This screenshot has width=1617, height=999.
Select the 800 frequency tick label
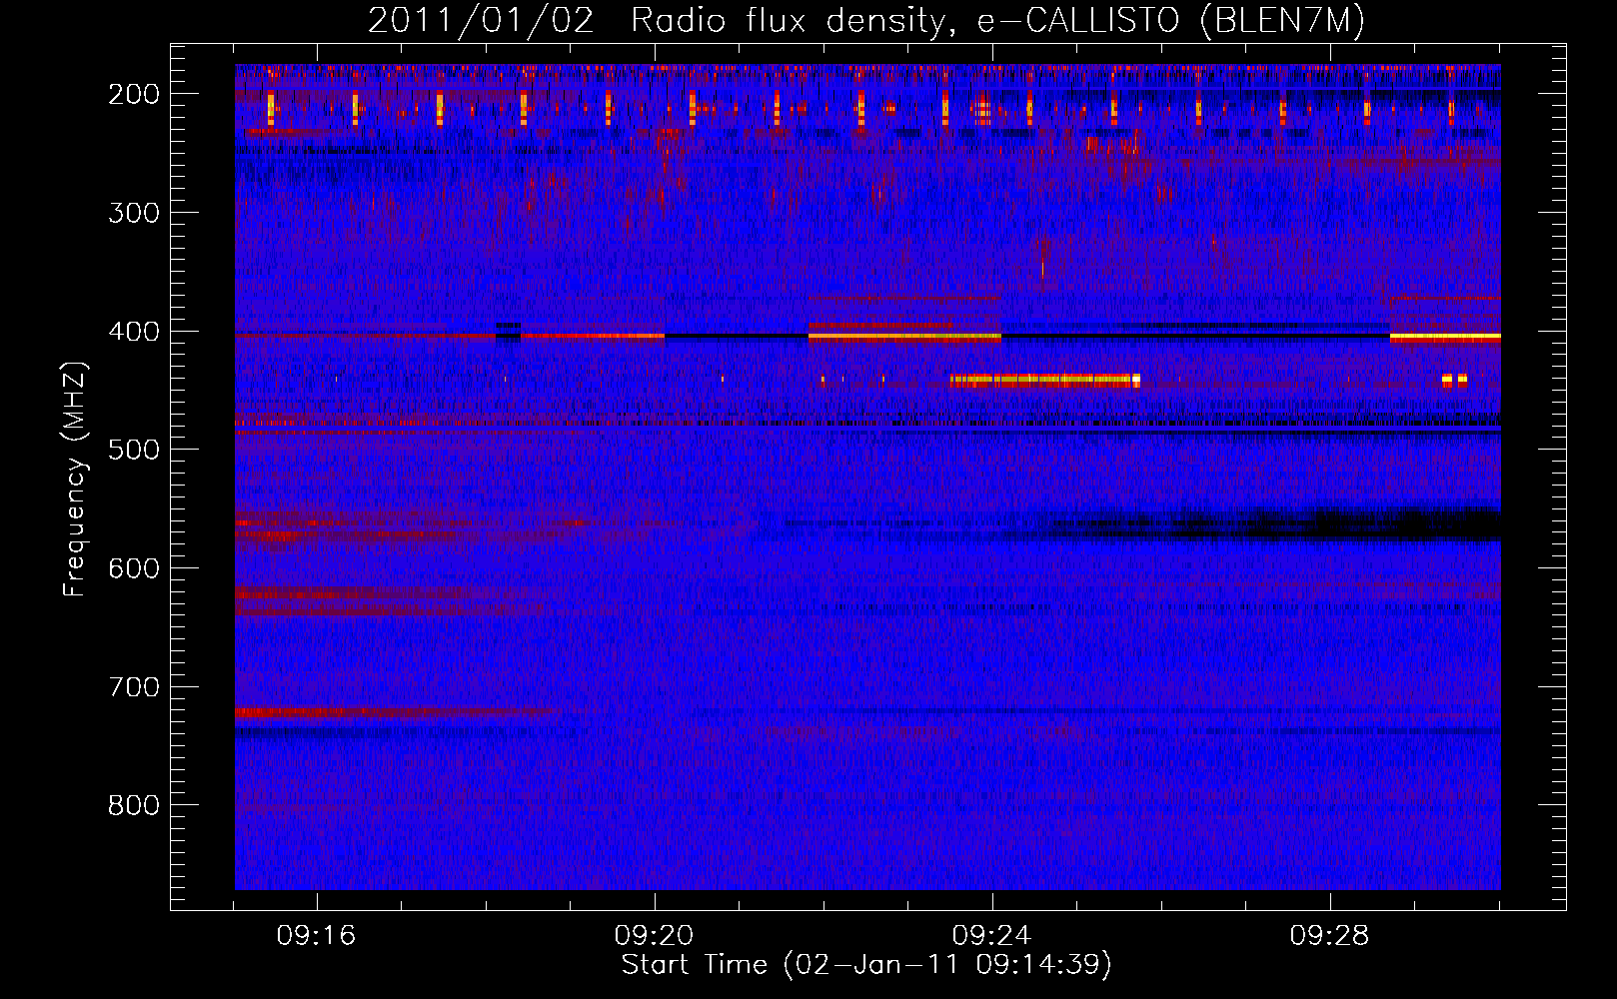click(x=134, y=805)
